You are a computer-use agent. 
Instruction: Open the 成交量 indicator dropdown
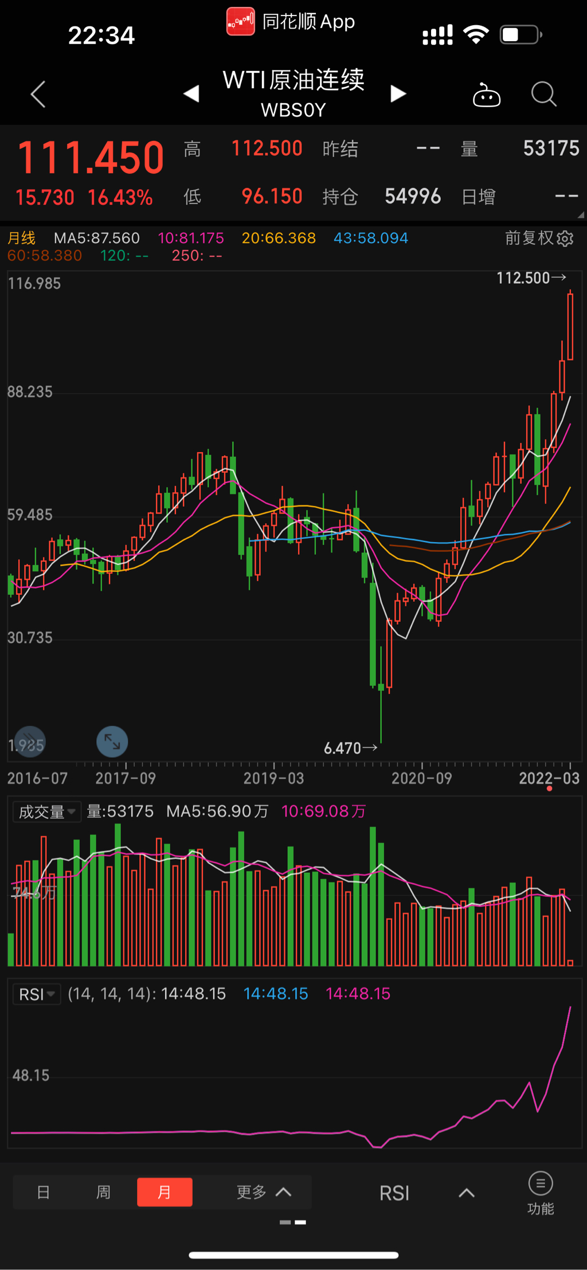(x=47, y=812)
